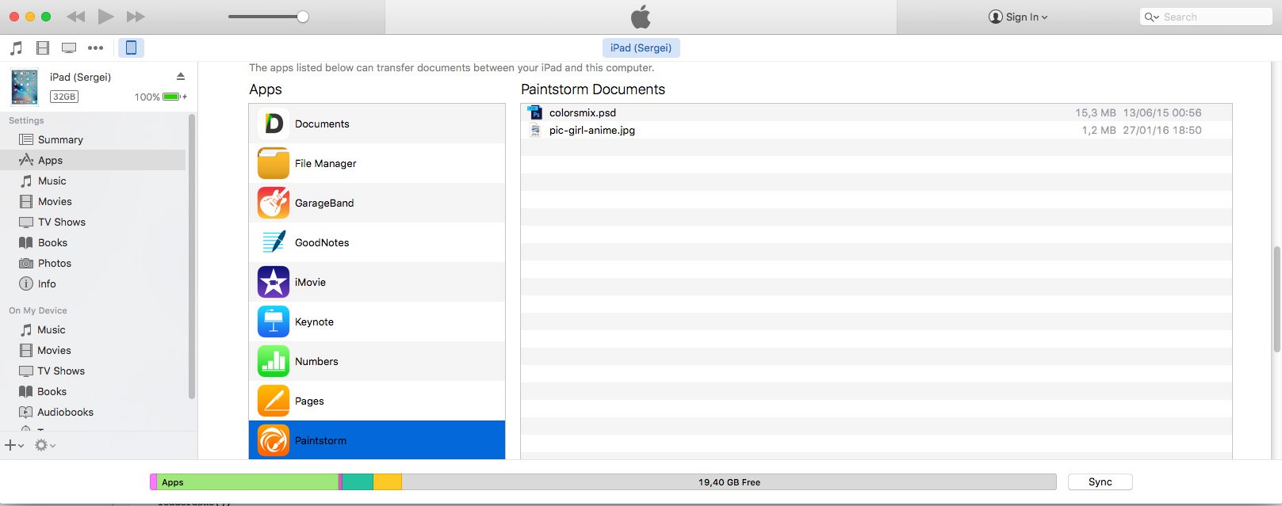Image resolution: width=1282 pixels, height=506 pixels.
Task: Select the Documents app icon
Action: click(274, 124)
